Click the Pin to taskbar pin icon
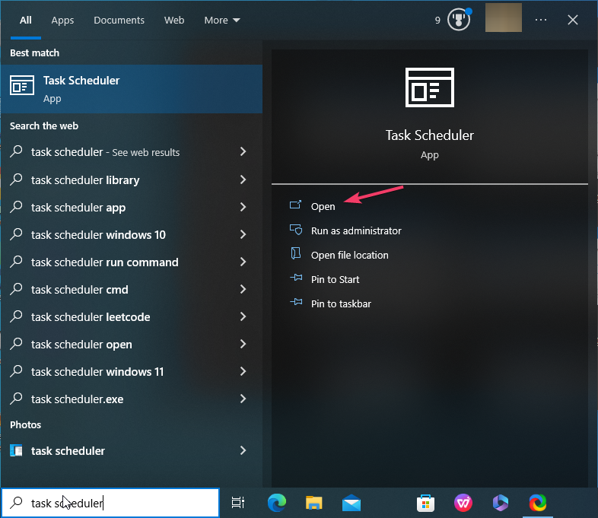598x518 pixels. (296, 302)
